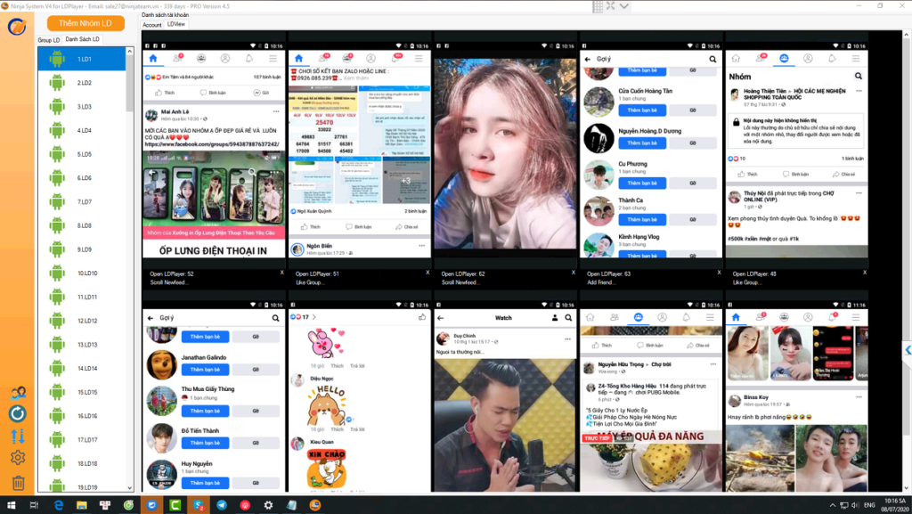912x514 pixels.
Task: Switch to the Danh Sách LD tab
Action: click(83, 39)
